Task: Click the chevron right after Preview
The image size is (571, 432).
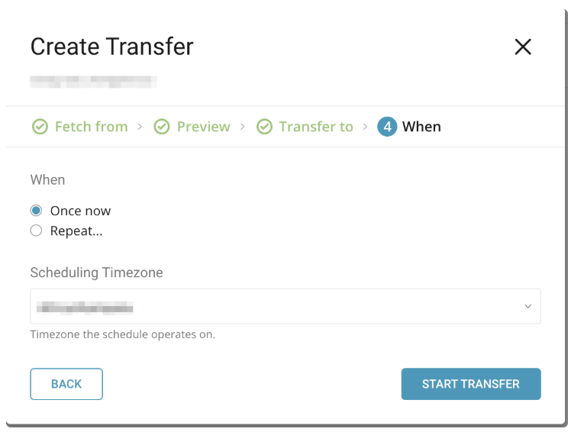Action: (242, 127)
